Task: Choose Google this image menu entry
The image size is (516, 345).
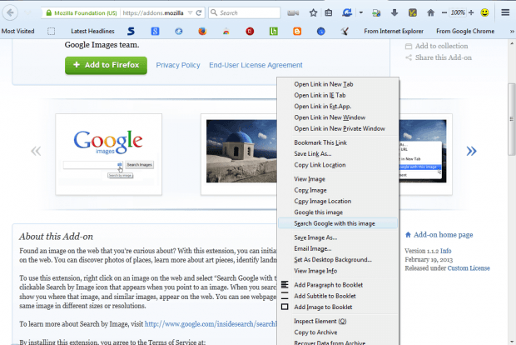Action: point(319,212)
